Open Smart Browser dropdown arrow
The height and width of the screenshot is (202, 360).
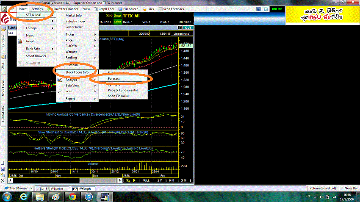point(31,188)
